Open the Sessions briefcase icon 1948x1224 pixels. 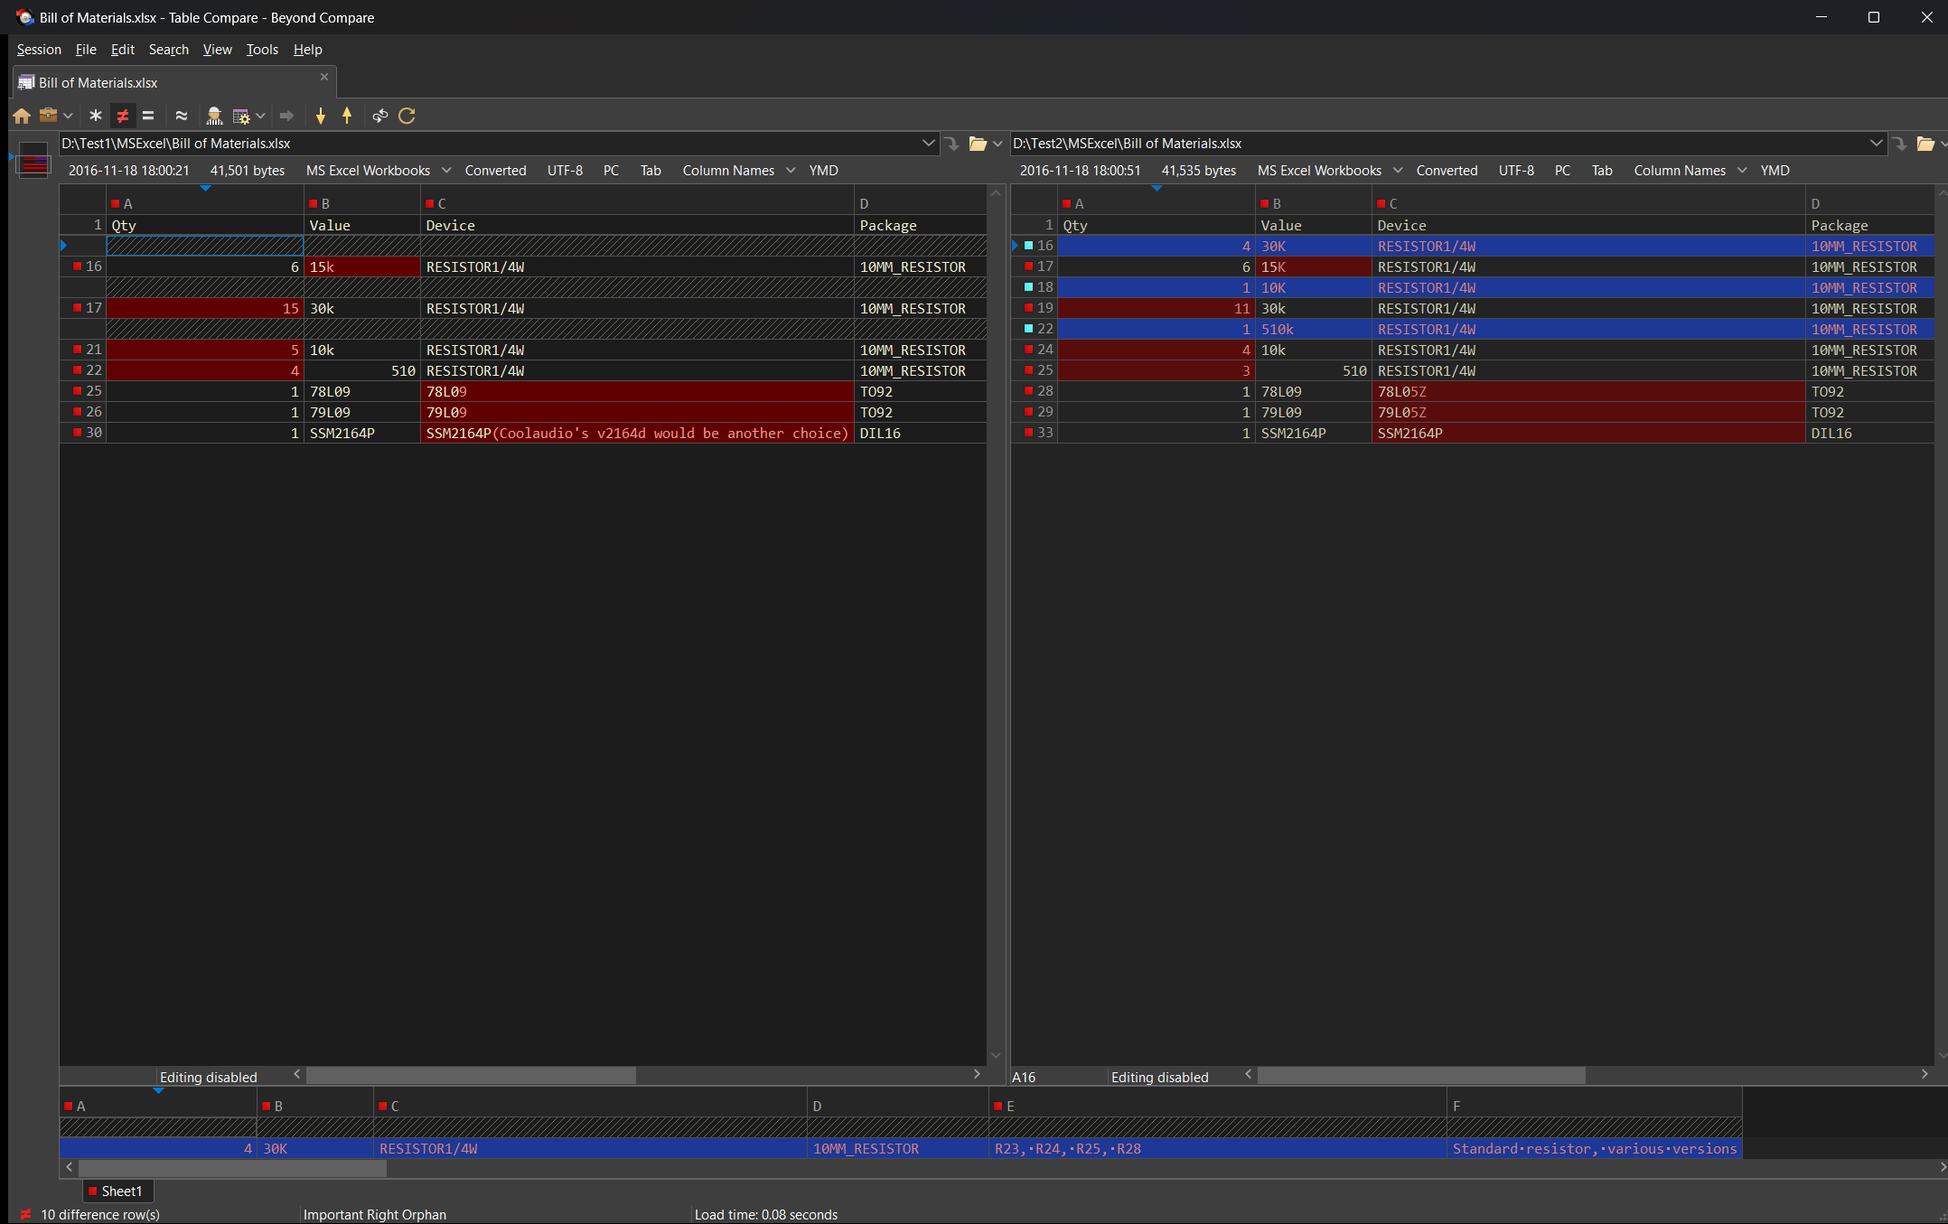(48, 116)
